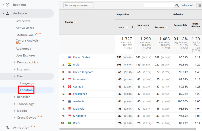Click the Brazil flag icon
202x131 pixels.
click(x=70, y=123)
